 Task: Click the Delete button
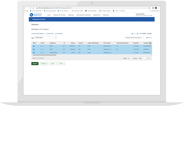pos(61,64)
